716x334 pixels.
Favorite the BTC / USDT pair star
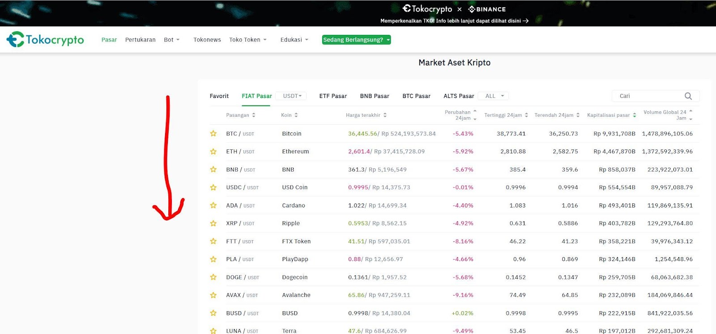click(x=213, y=134)
